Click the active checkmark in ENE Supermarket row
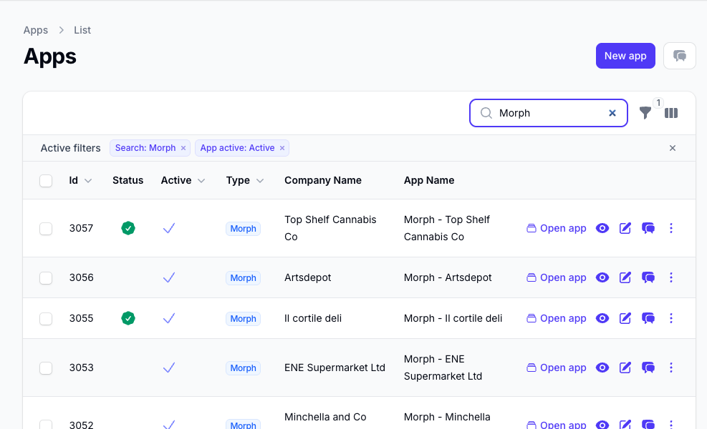This screenshot has width=707, height=429. point(169,368)
